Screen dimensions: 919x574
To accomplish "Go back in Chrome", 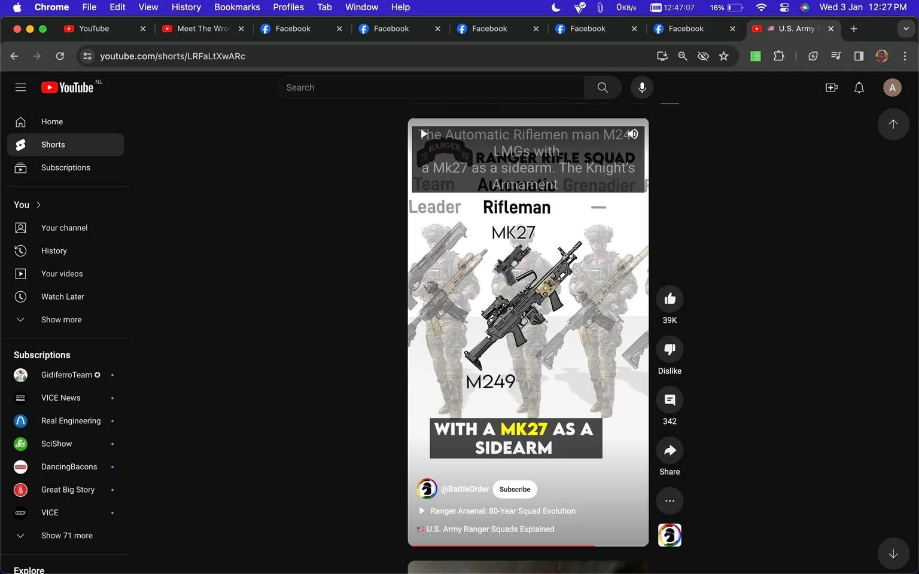I will pyautogui.click(x=14, y=56).
